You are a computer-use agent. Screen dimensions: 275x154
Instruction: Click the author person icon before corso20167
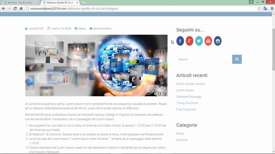pos(26,29)
